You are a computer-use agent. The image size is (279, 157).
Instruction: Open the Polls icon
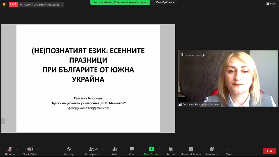[x=114, y=149]
